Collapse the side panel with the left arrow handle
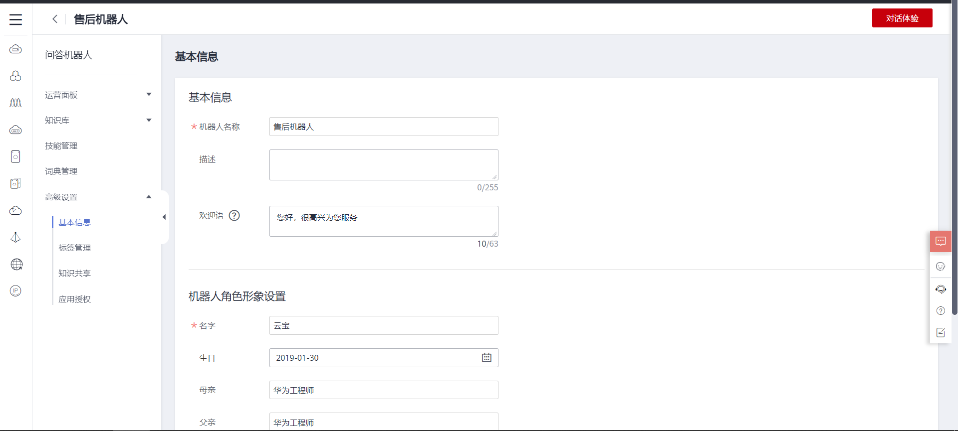The height and width of the screenshot is (431, 958). (x=164, y=217)
